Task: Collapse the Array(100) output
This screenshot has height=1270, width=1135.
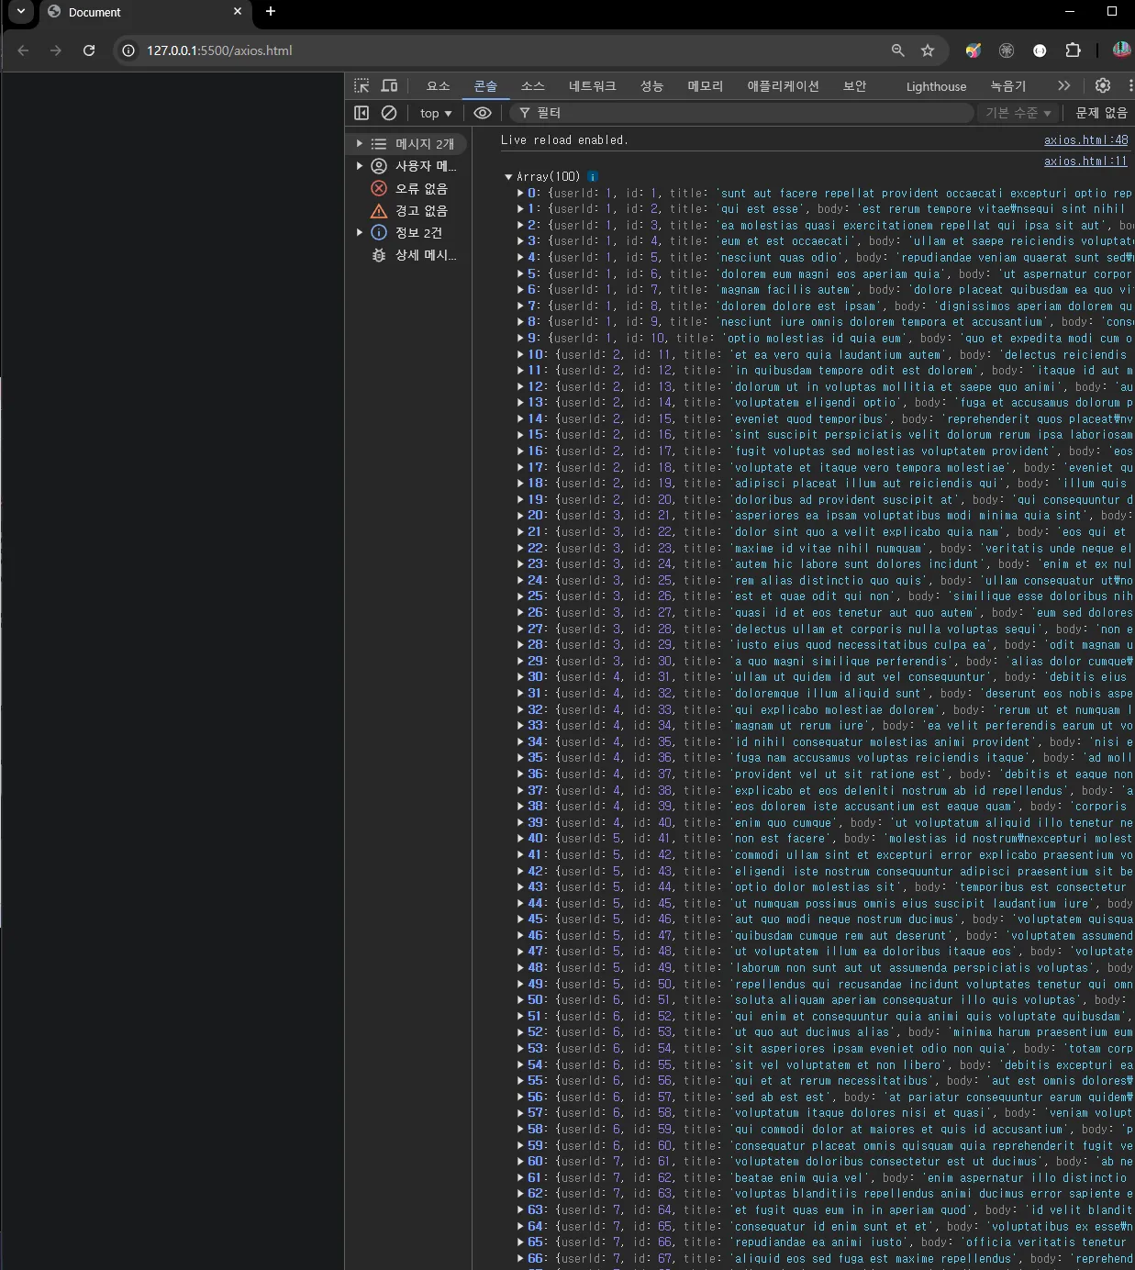Action: coord(508,176)
